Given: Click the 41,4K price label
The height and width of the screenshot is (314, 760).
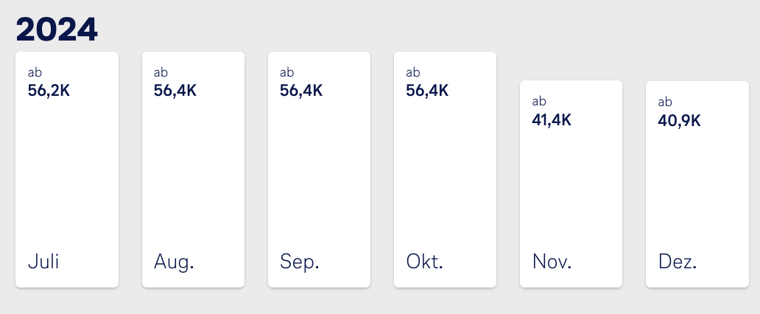Looking at the screenshot, I should pyautogui.click(x=552, y=120).
